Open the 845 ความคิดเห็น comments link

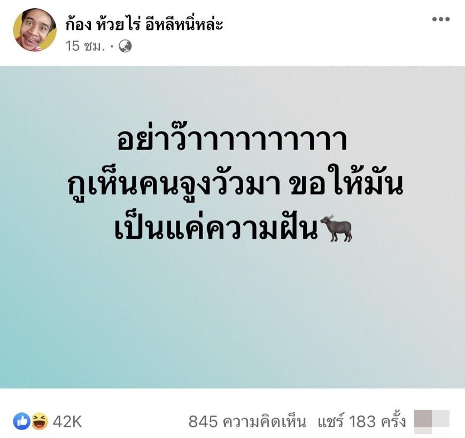(247, 421)
